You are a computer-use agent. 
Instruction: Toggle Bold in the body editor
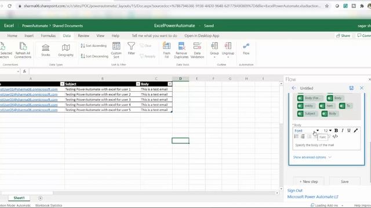click(x=336, y=131)
